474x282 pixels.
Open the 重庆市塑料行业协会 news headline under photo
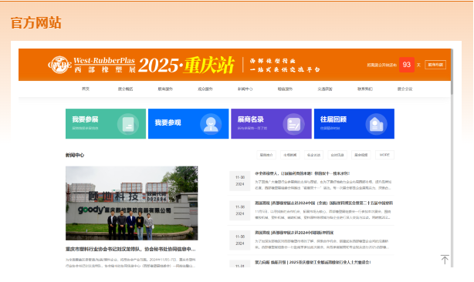pos(130,249)
